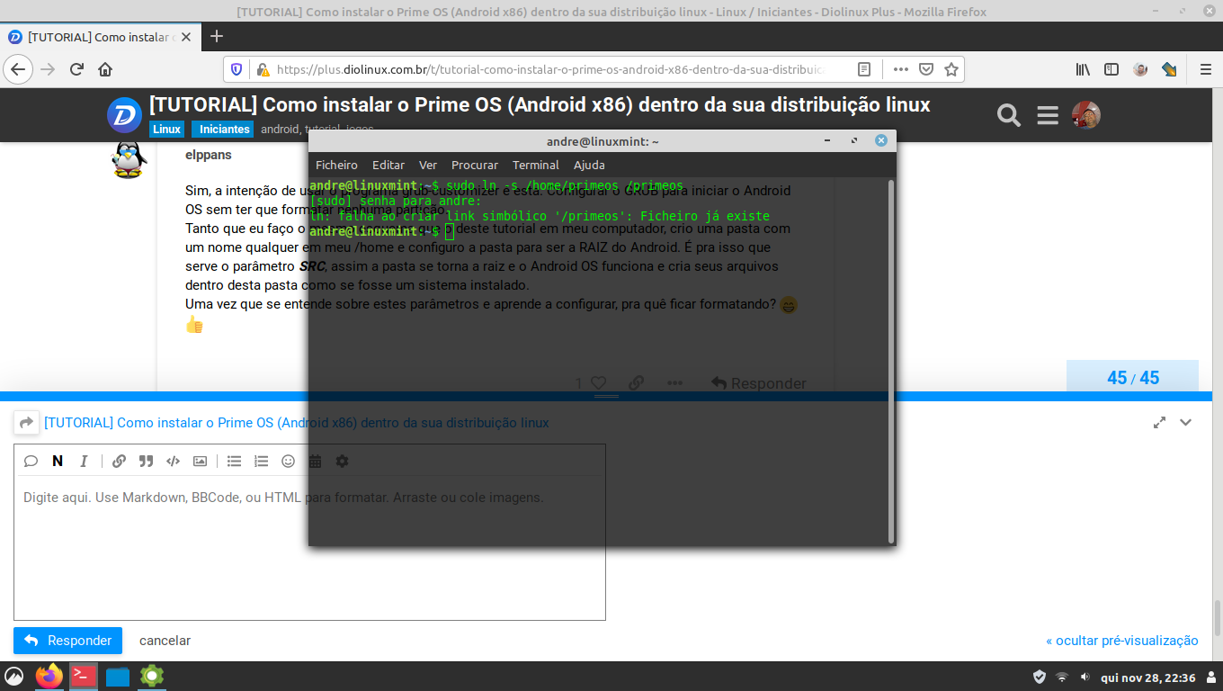Toggle composer fullscreen mode

(1159, 422)
